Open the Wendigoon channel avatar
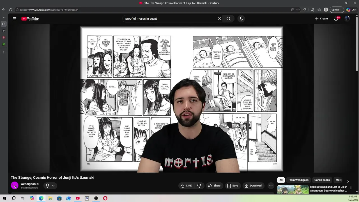The height and width of the screenshot is (202, 359). (15, 185)
